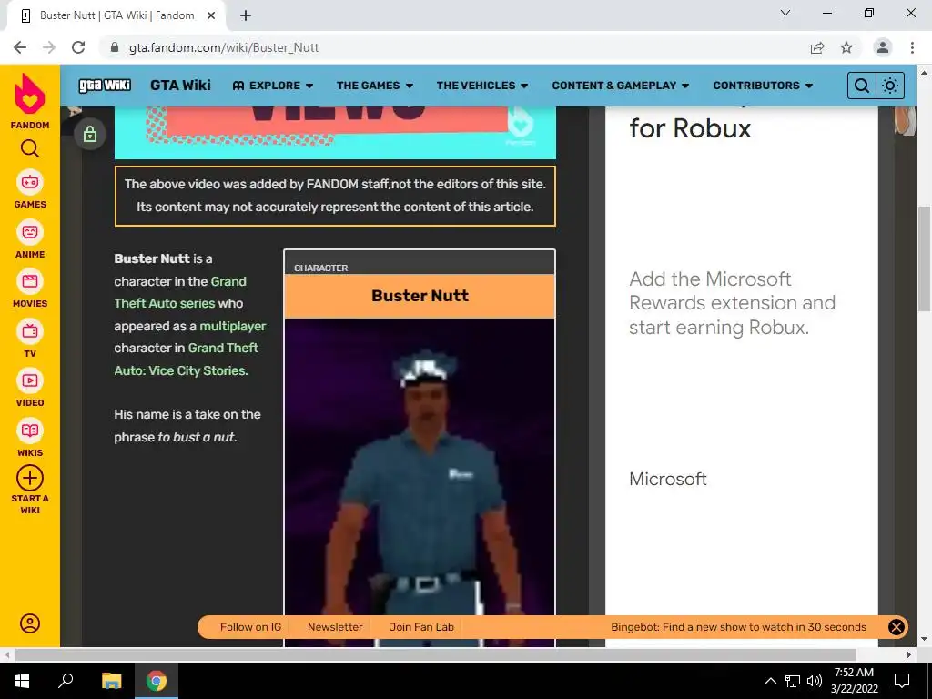Open the Wikis section icon
The width and height of the screenshot is (932, 699).
pyautogui.click(x=30, y=431)
